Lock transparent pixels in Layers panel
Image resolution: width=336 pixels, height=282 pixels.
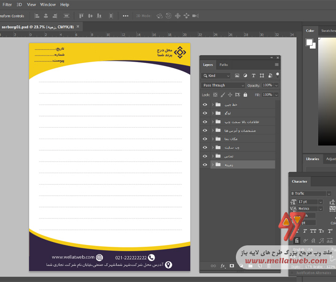215,95
